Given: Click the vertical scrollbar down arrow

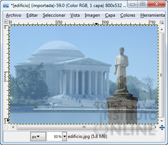Looking at the screenshot, I should 162,121.
